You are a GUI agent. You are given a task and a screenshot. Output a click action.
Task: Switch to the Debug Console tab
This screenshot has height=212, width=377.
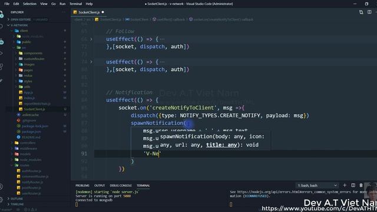tap(121, 185)
